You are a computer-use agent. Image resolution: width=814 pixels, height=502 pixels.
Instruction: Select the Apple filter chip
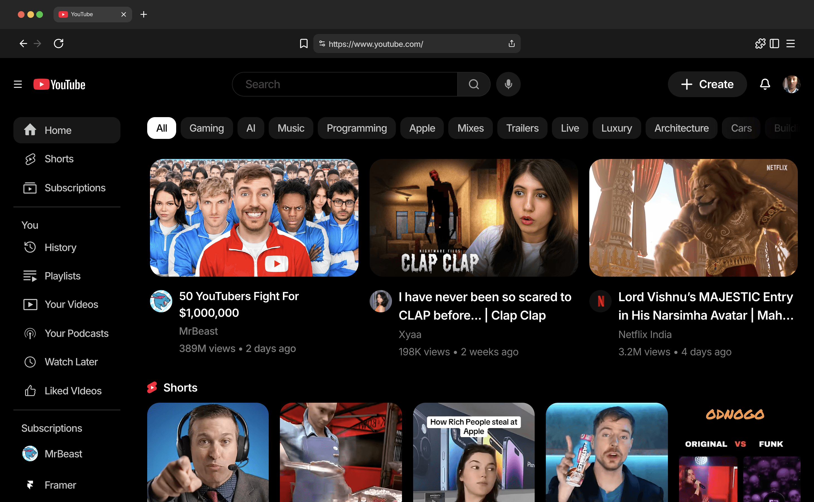(422, 128)
